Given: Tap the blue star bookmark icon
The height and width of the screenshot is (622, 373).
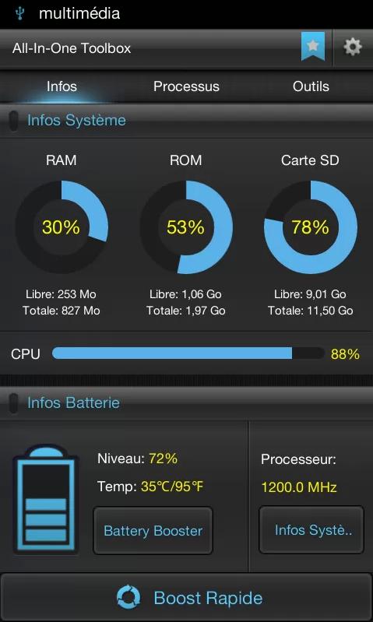Looking at the screenshot, I should (x=313, y=47).
